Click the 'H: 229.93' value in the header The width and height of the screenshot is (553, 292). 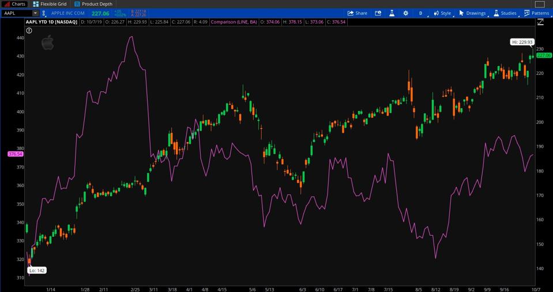(x=138, y=22)
